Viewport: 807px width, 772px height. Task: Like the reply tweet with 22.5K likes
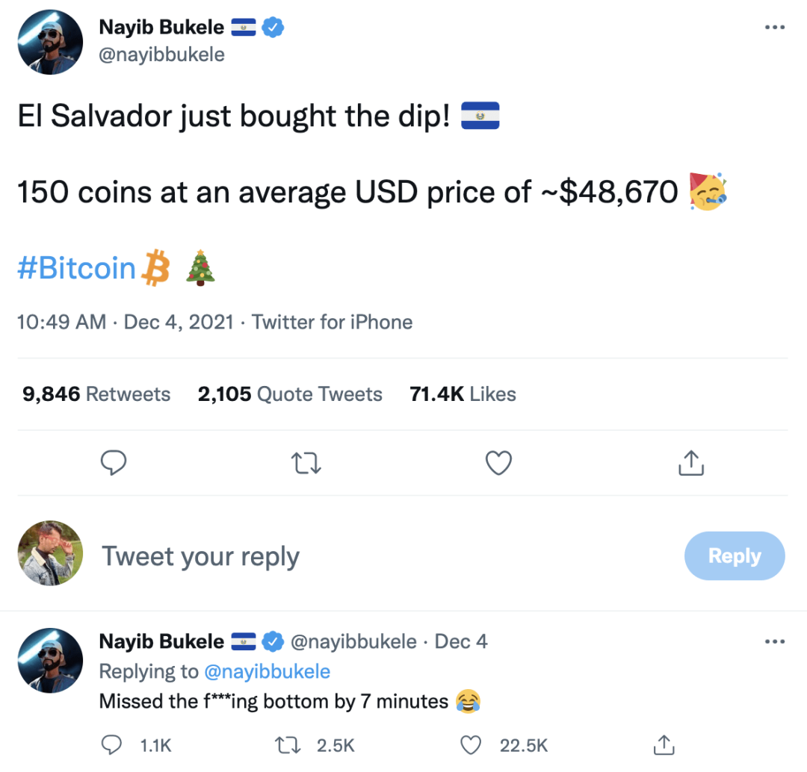pos(470,744)
